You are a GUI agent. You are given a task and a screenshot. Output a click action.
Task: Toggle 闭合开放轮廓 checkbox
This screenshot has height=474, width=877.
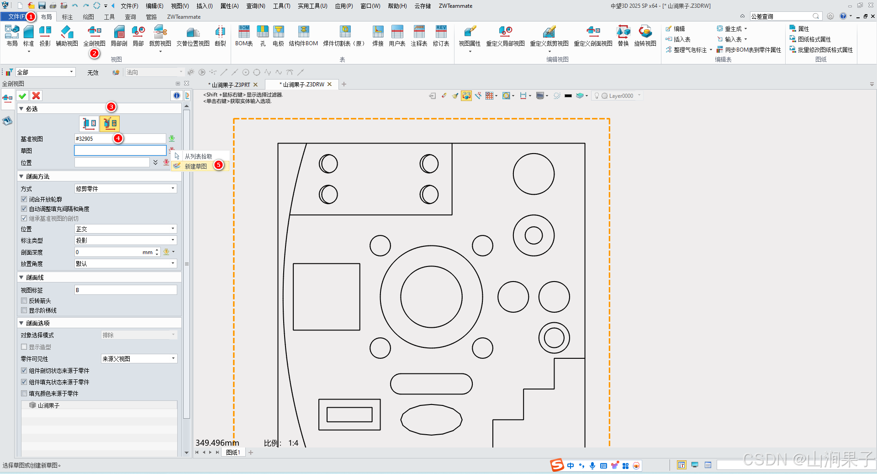pos(24,199)
